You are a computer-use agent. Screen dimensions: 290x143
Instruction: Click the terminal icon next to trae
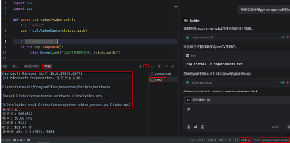[x=187, y=55]
